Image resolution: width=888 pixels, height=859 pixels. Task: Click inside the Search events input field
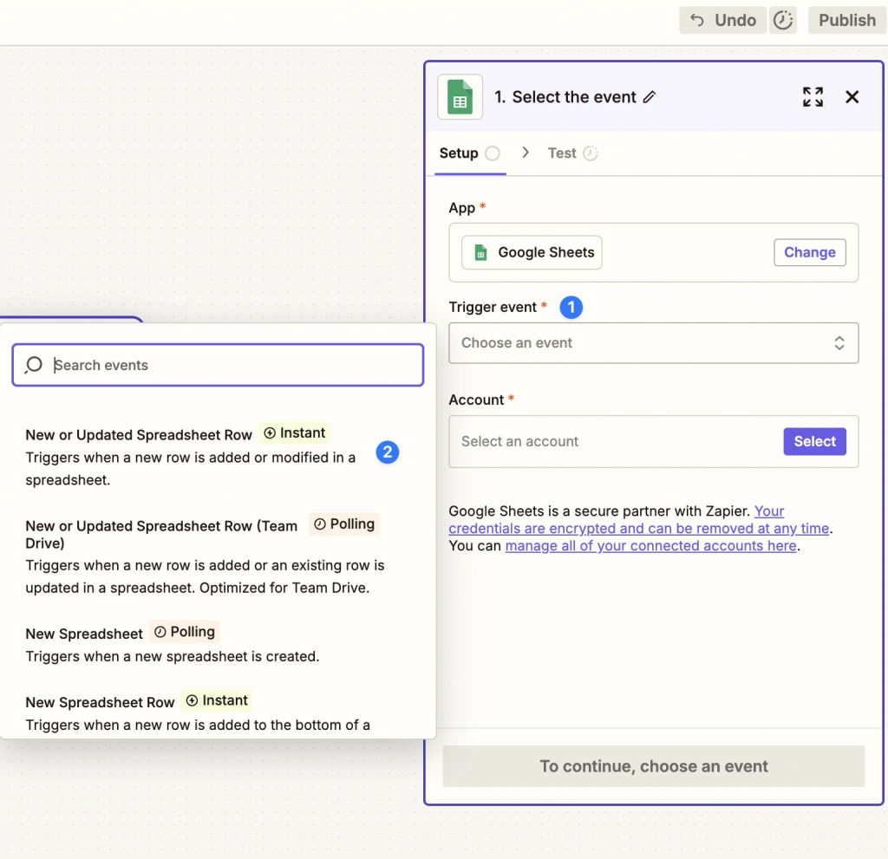click(x=217, y=365)
